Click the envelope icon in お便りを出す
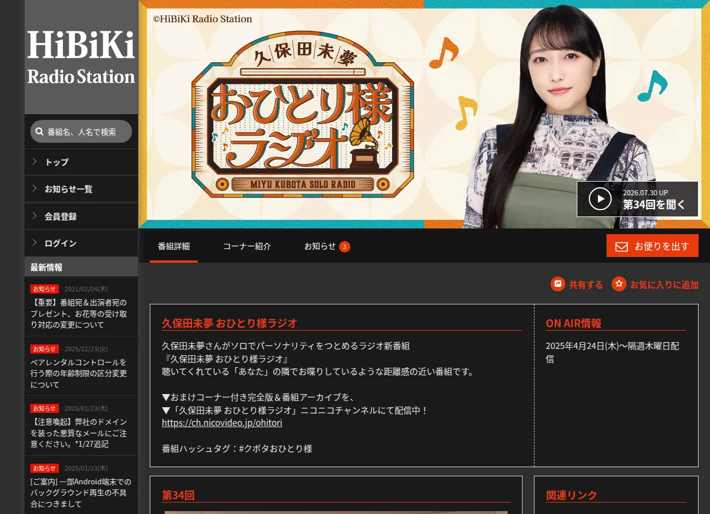710x514 pixels. (x=621, y=247)
